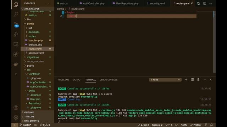Close the routes.yaml tab
This screenshot has width=227, height=127.
coord(192,3)
